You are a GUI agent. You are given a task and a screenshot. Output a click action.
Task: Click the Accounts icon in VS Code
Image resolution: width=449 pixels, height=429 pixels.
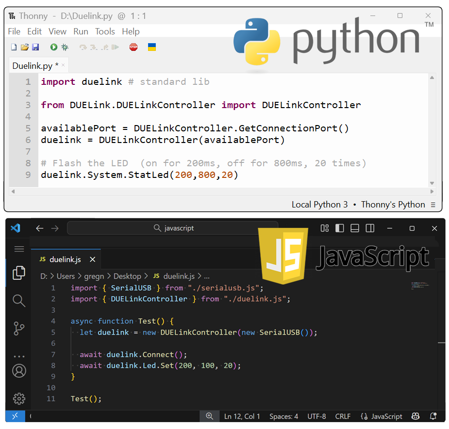(19, 371)
